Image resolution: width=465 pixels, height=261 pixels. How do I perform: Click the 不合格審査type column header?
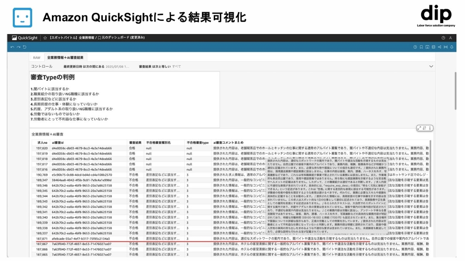tap(197, 143)
